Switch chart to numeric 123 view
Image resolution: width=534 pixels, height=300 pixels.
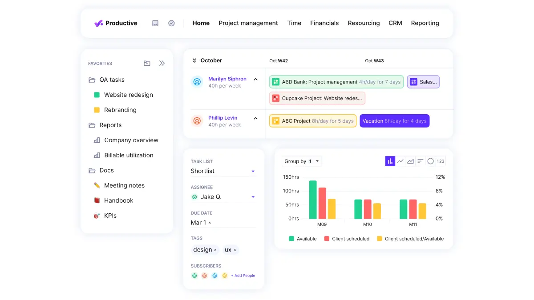click(441, 161)
